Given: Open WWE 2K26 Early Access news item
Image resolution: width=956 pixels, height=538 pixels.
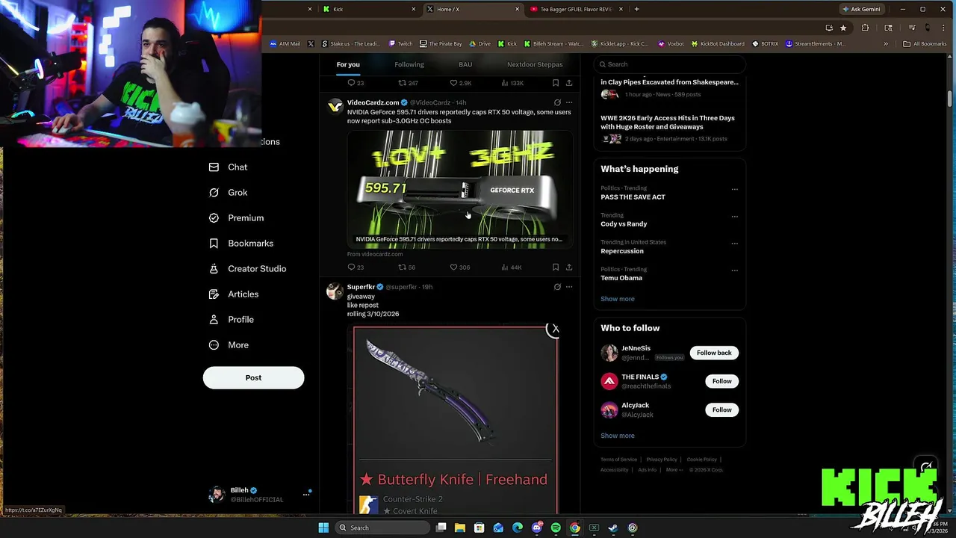Looking at the screenshot, I should (670, 128).
